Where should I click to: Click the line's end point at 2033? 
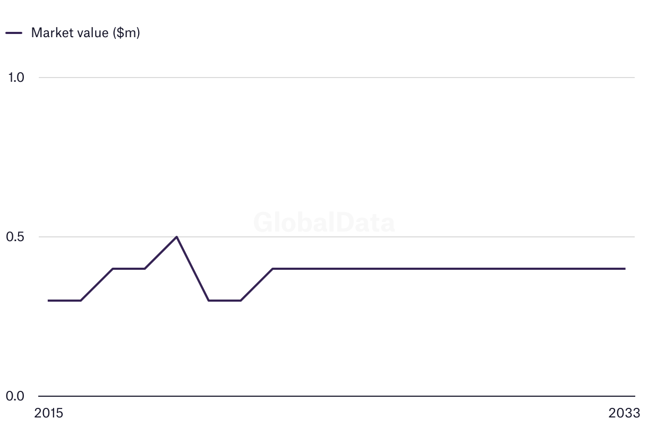pyautogui.click(x=625, y=269)
